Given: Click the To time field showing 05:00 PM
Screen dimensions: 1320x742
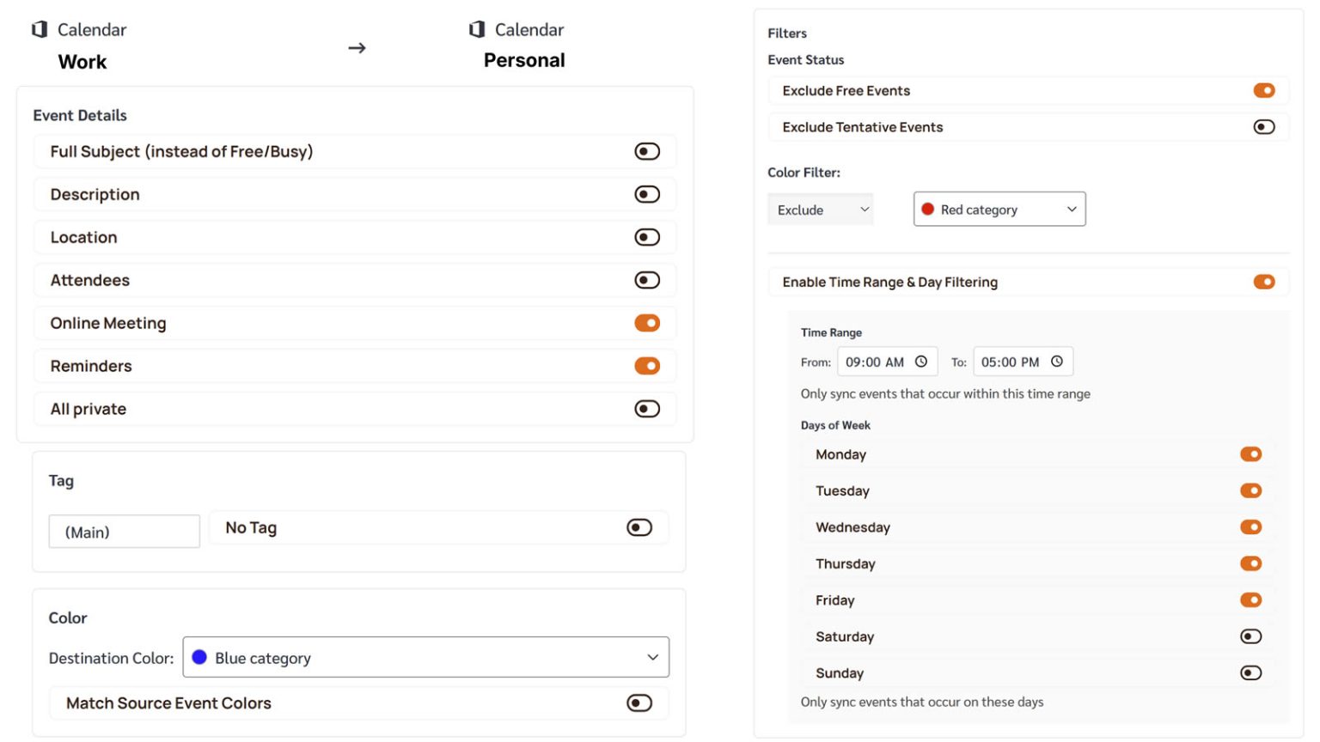Looking at the screenshot, I should pyautogui.click(x=1024, y=362).
